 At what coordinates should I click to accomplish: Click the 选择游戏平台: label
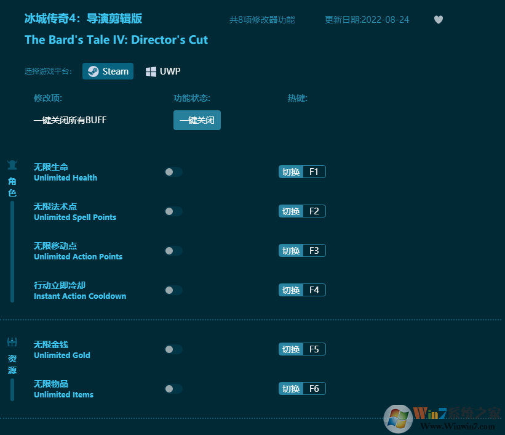(x=49, y=71)
